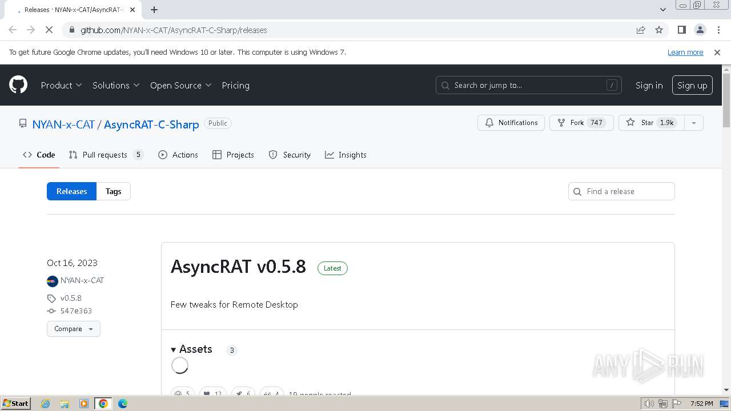
Task: Focus the Find a release field
Action: [x=621, y=191]
